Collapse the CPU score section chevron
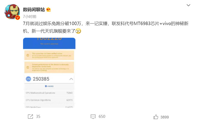This screenshot has height=122, width=197. point(71,79)
